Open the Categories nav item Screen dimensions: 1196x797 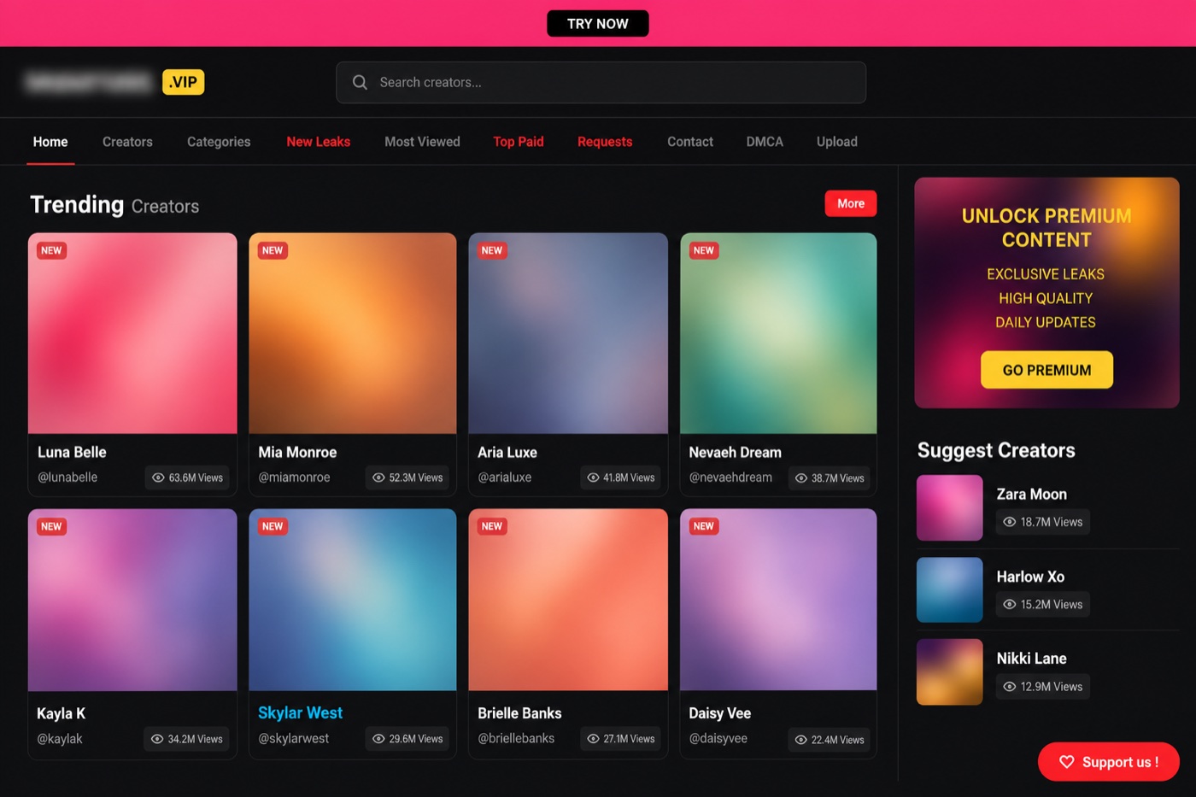tap(219, 142)
